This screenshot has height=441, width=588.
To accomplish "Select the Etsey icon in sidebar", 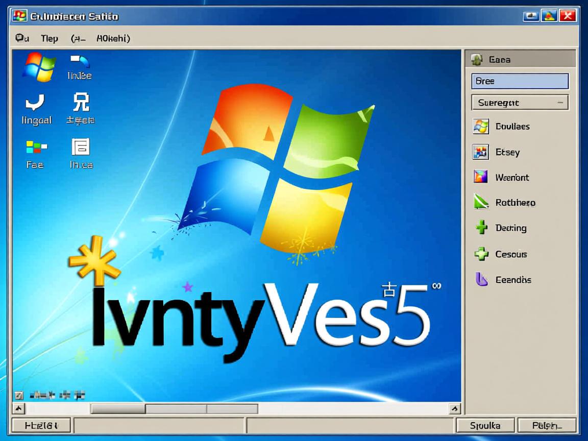I will pyautogui.click(x=481, y=152).
